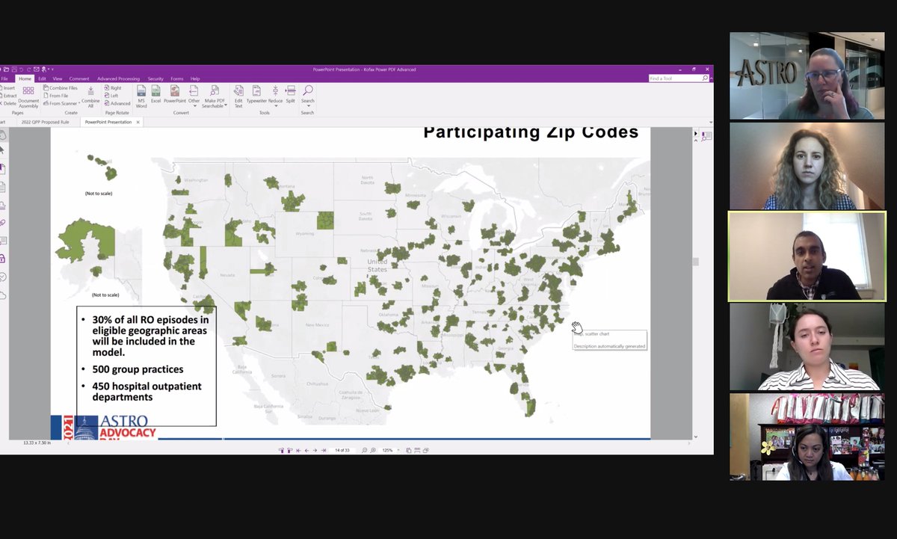The width and height of the screenshot is (897, 539).
Task: Open the File menu
Action: pyautogui.click(x=4, y=78)
